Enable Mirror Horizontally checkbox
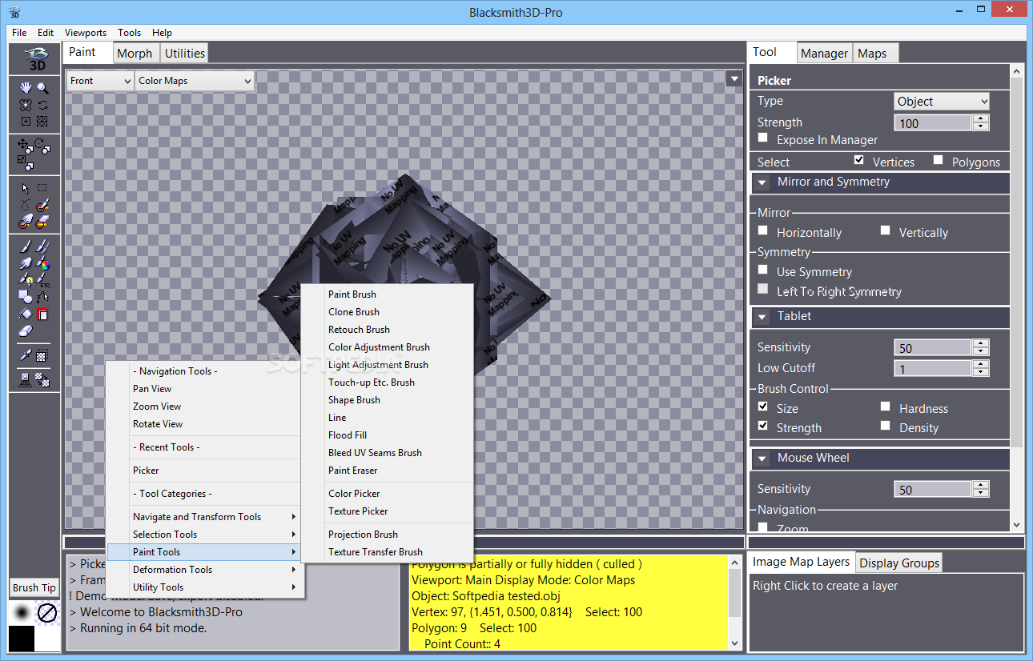This screenshot has height=661, width=1033. [763, 231]
